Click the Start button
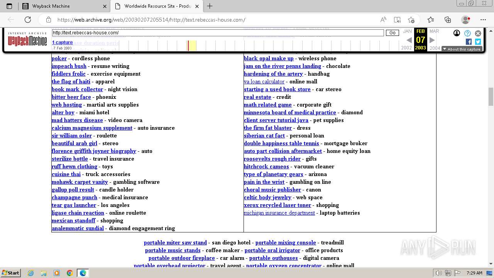 (x=10, y=273)
